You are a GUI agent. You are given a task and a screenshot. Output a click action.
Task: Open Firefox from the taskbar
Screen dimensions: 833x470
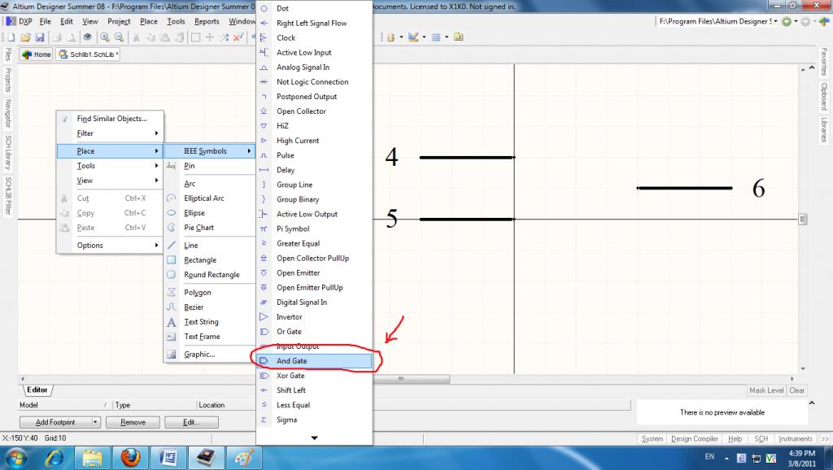click(x=130, y=457)
